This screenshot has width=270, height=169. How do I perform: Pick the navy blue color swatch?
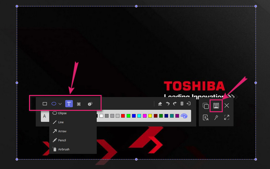[x=166, y=116]
